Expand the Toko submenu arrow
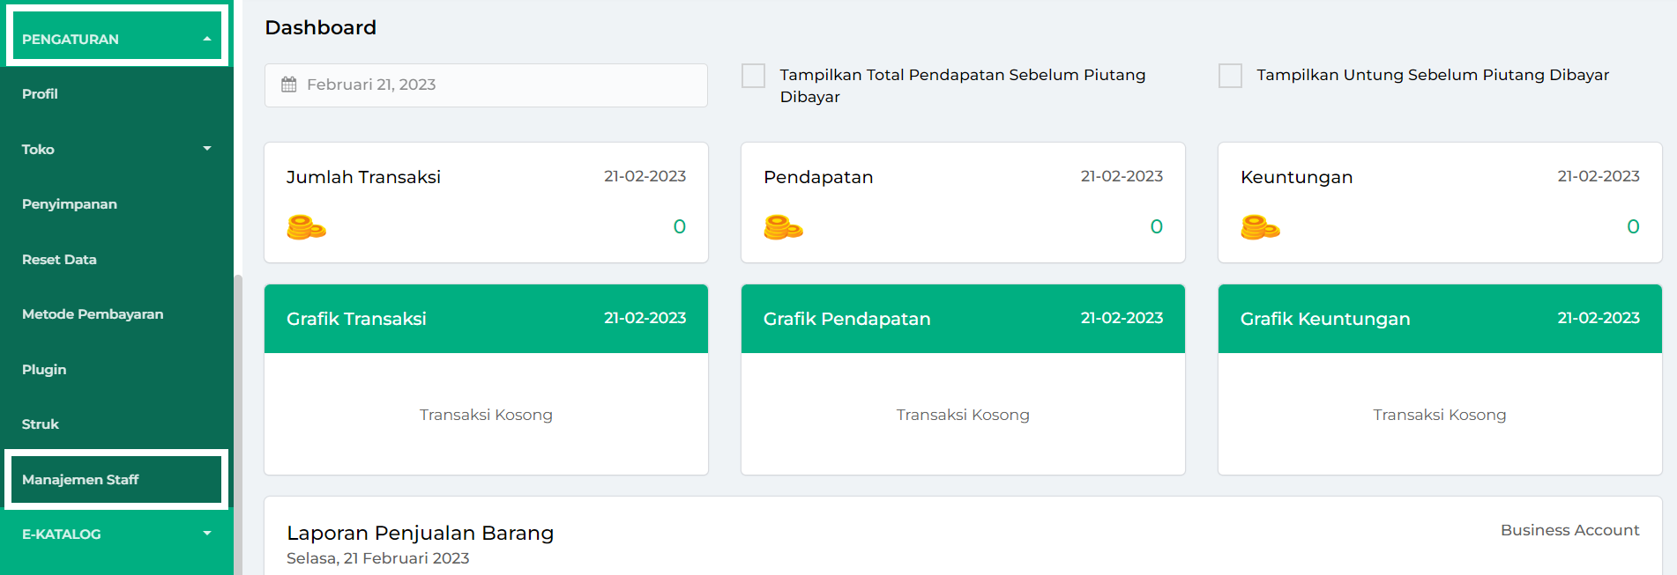 [207, 149]
